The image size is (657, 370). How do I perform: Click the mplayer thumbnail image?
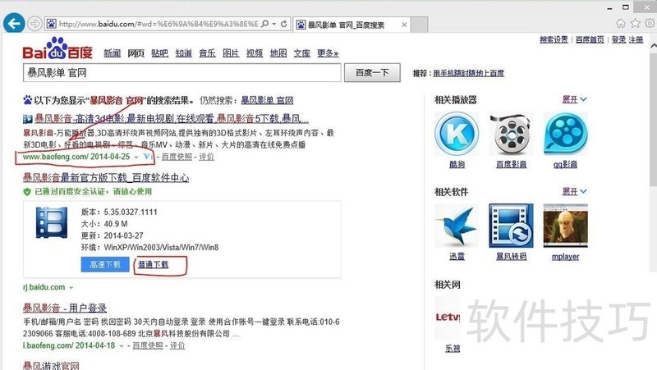[x=566, y=226]
